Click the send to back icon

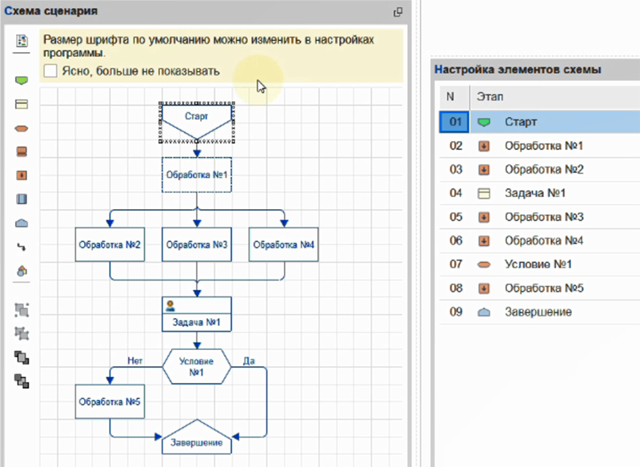(22, 381)
